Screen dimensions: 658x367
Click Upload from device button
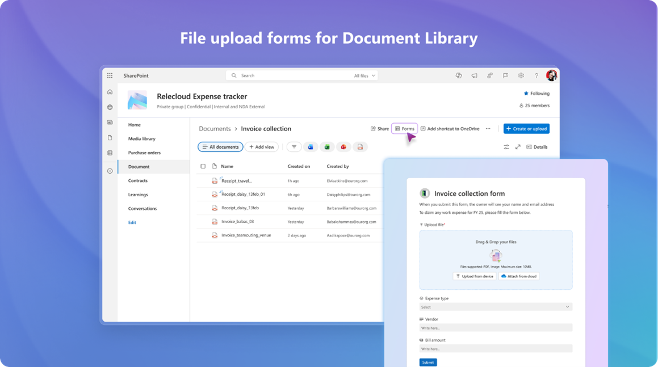coord(474,276)
